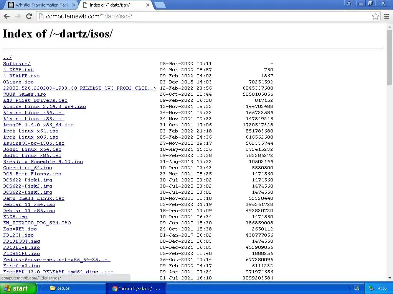Download 0Linux.iso
This screenshot has height=294, width=393.
point(18,82)
